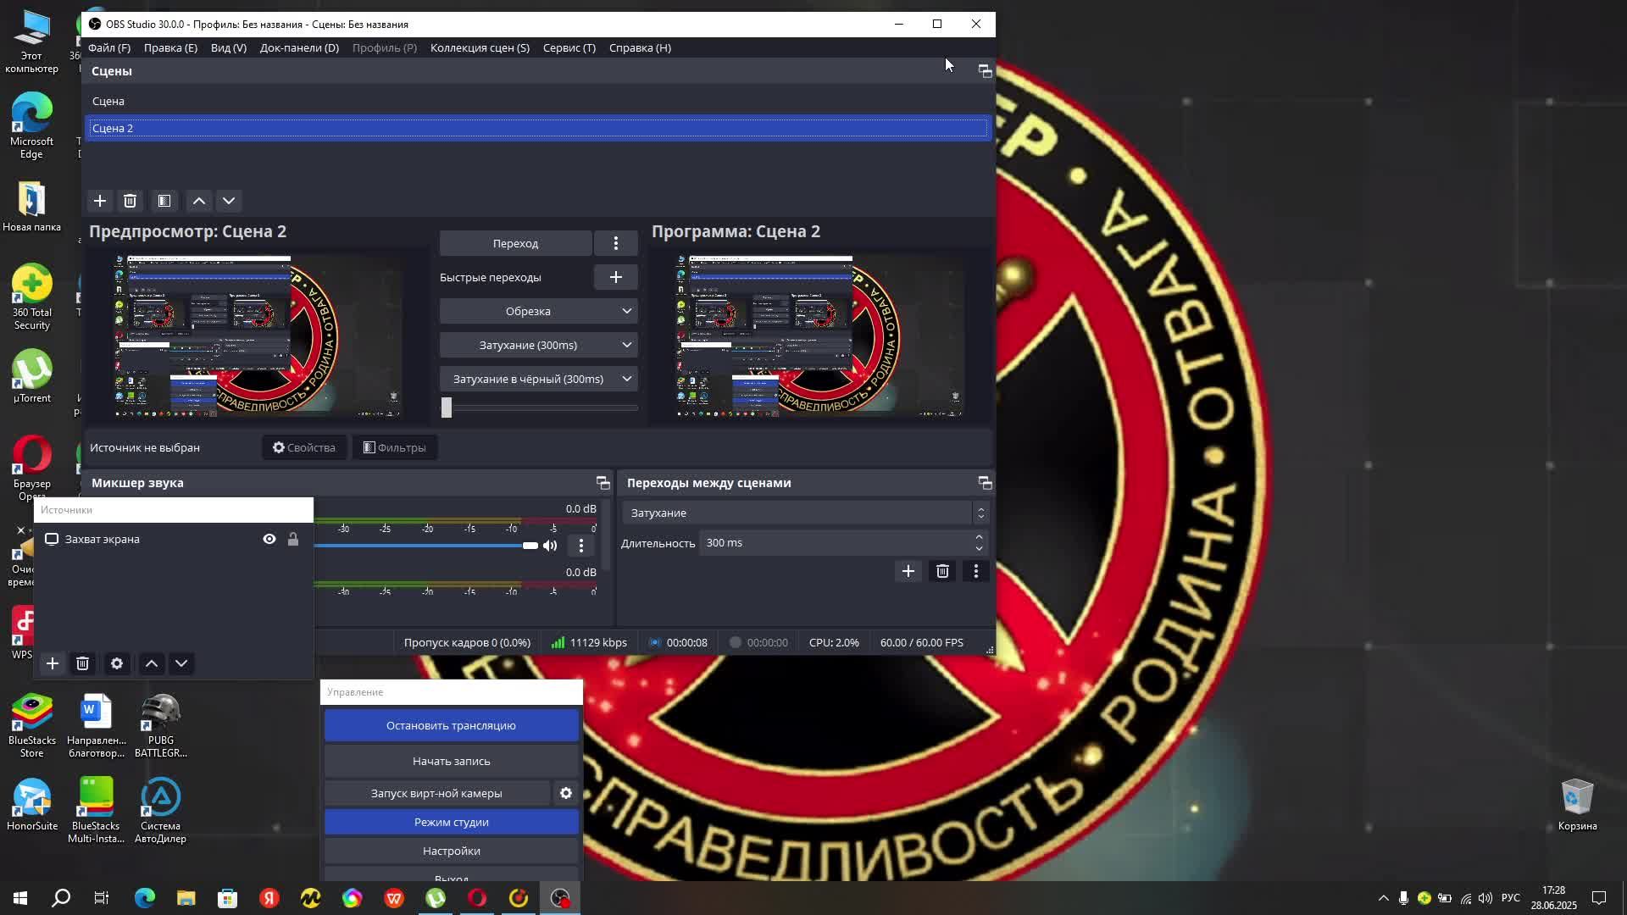Viewport: 1627px width, 915px height.
Task: Open Затухание в чёрный (300ms) dropdown
Action: click(626, 379)
